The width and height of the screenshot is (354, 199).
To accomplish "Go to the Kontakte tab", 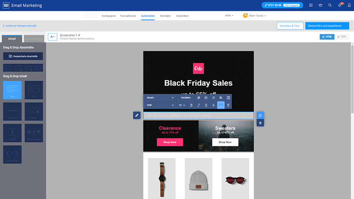I will pyautogui.click(x=165, y=16).
